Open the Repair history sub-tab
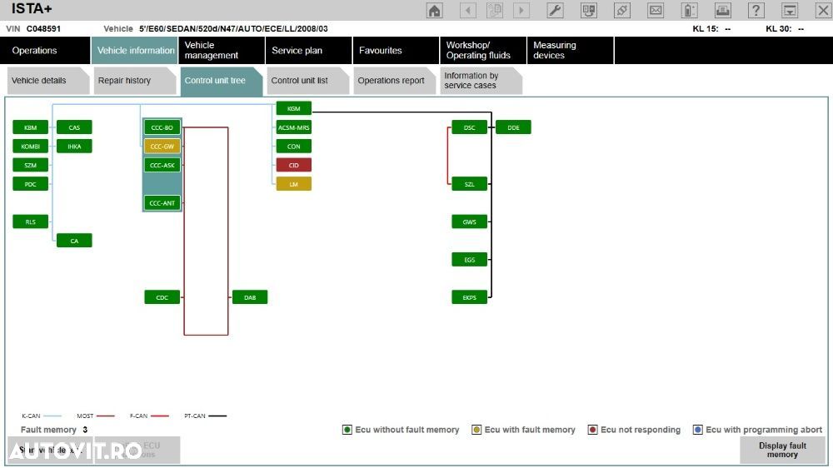Screen dimensions: 833x468 pyautogui.click(x=134, y=81)
